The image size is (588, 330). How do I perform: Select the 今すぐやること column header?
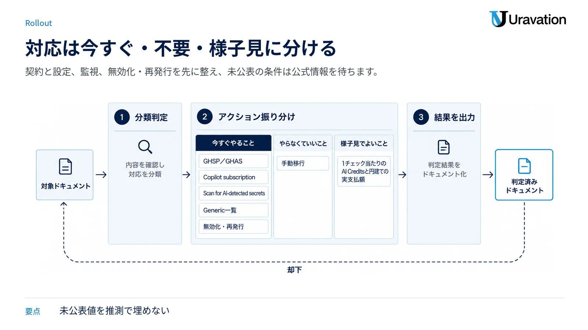click(233, 143)
